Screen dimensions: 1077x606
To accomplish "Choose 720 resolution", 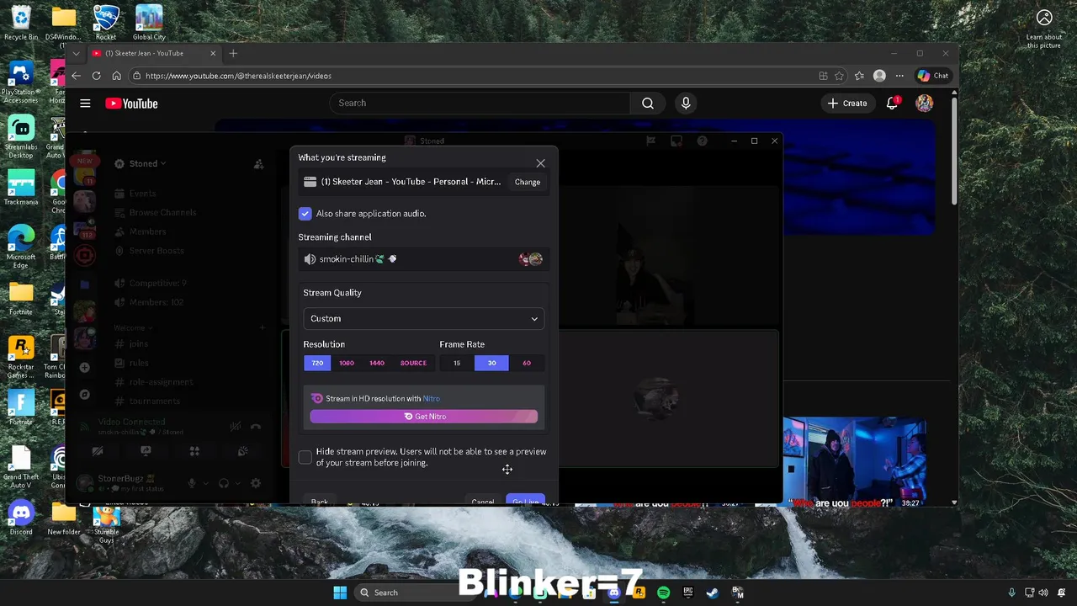I will 317,363.
